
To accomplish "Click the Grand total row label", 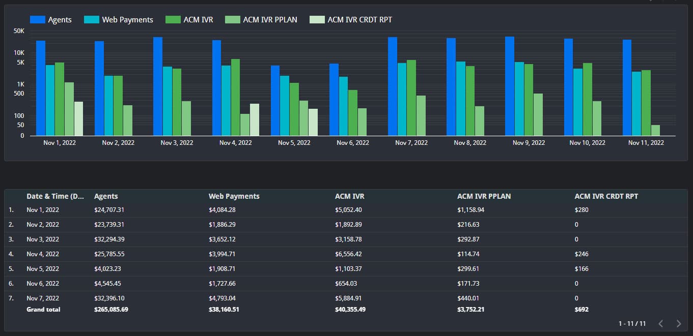I will 43,309.
